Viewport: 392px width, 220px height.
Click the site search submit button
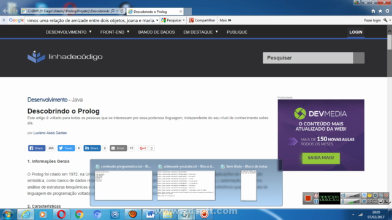tap(359, 58)
